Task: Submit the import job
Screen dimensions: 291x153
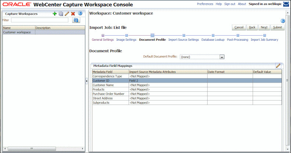Action: pos(277,28)
